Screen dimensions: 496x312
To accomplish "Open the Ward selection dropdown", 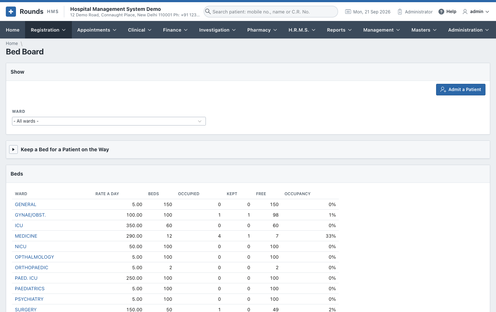I will [x=109, y=121].
